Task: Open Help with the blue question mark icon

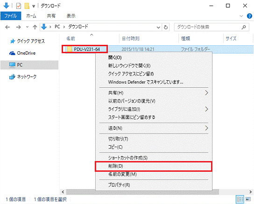Action: click(x=249, y=16)
